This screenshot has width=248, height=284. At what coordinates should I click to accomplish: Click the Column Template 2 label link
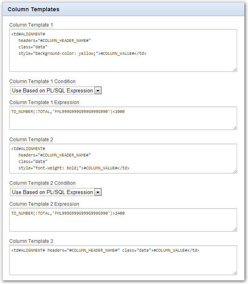point(31,140)
